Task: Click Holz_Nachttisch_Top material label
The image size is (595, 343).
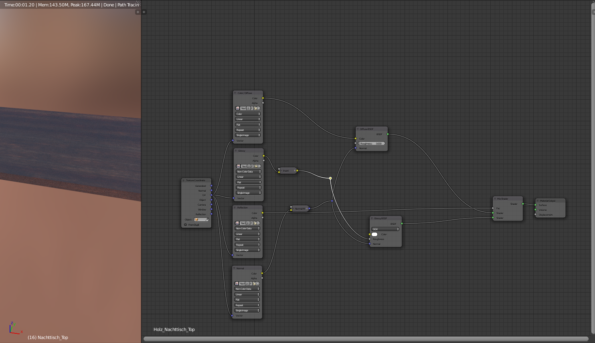Action: click(x=174, y=329)
